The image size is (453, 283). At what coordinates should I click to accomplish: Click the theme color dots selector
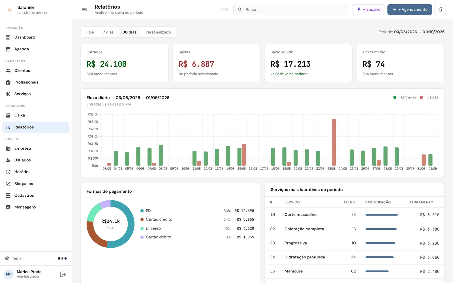point(62,258)
